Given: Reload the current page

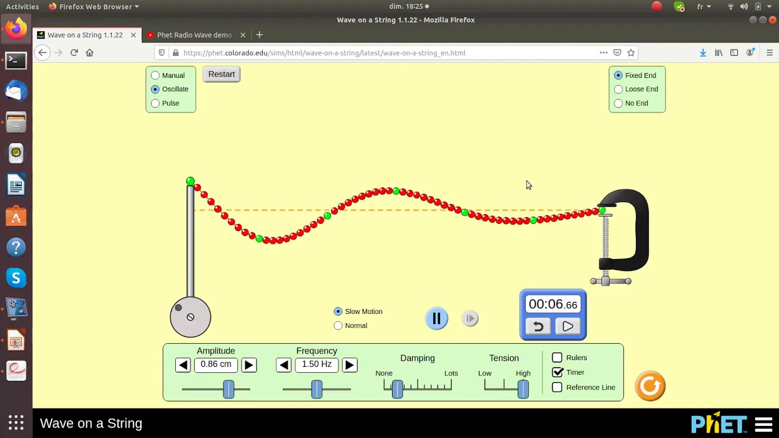Looking at the screenshot, I should coord(74,53).
